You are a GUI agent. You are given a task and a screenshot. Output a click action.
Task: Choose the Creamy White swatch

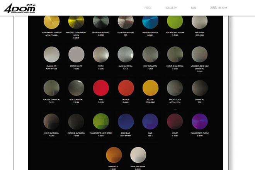76,54
